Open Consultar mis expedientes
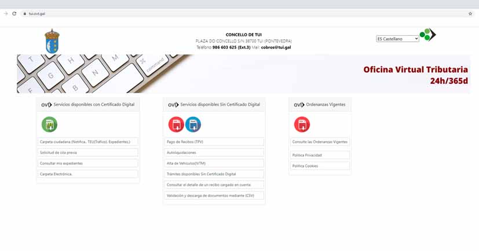Viewport: 479px width, 251px height. click(x=87, y=164)
